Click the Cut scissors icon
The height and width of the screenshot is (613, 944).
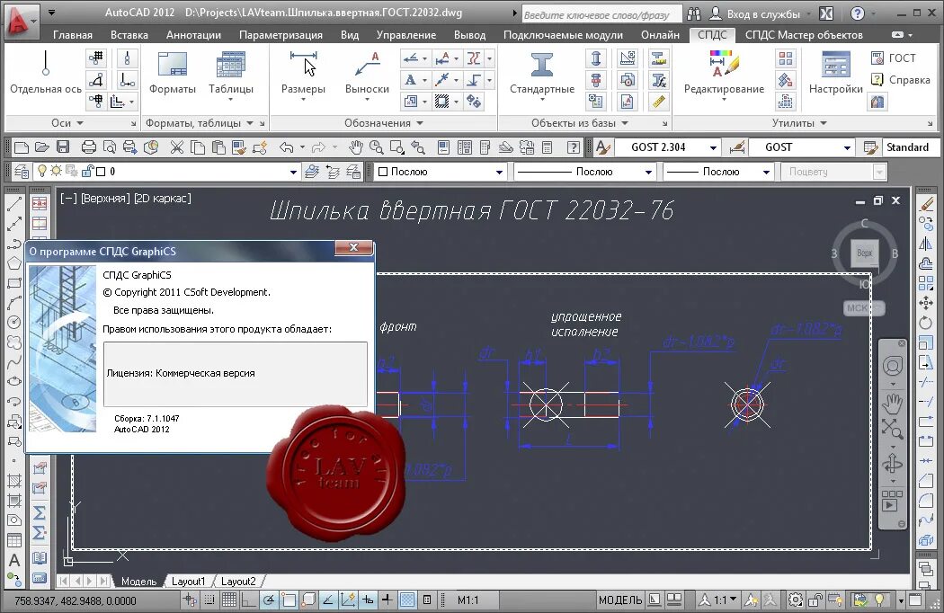pos(176,147)
